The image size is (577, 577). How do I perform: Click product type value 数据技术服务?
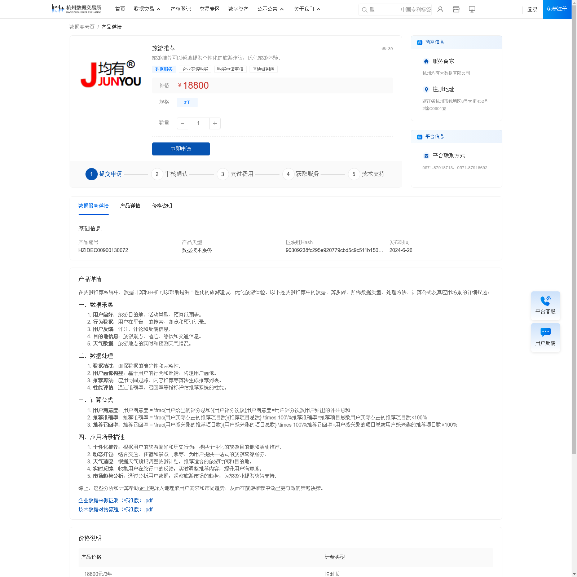pos(197,250)
